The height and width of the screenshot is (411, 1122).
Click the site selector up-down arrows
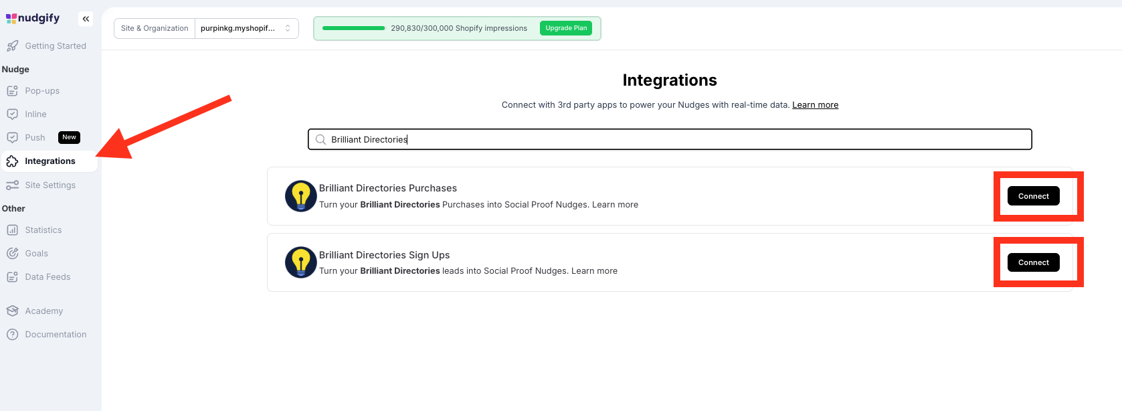coord(288,28)
